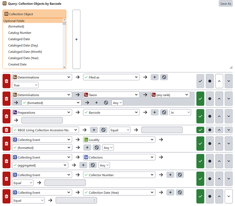235x206 pixels.
Task: Add OR condition to RBGE Accession row
Action: click(x=94, y=130)
